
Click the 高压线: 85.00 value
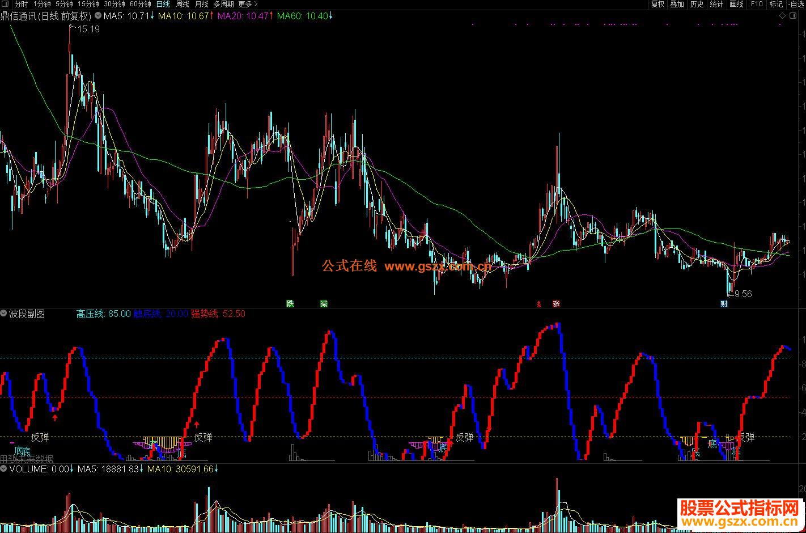[104, 314]
